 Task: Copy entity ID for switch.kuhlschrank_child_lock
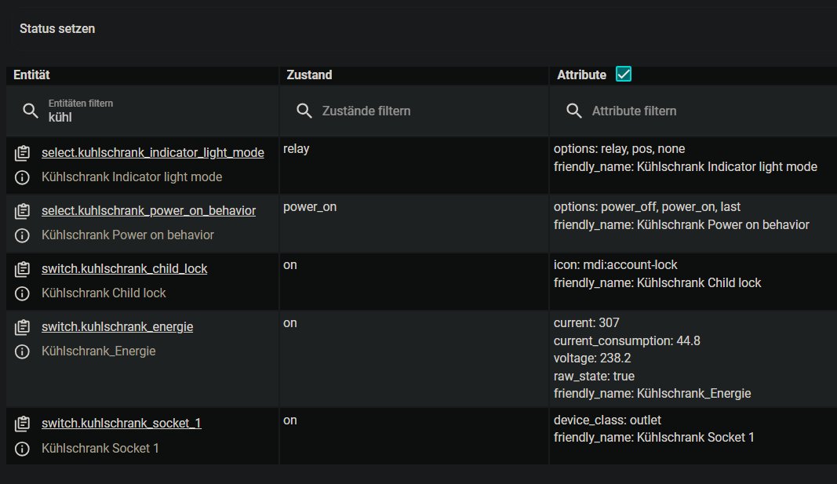click(x=23, y=269)
